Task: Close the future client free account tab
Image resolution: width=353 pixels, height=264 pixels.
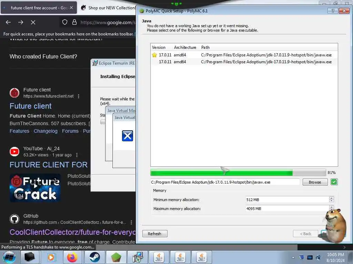Action: (x=71, y=8)
